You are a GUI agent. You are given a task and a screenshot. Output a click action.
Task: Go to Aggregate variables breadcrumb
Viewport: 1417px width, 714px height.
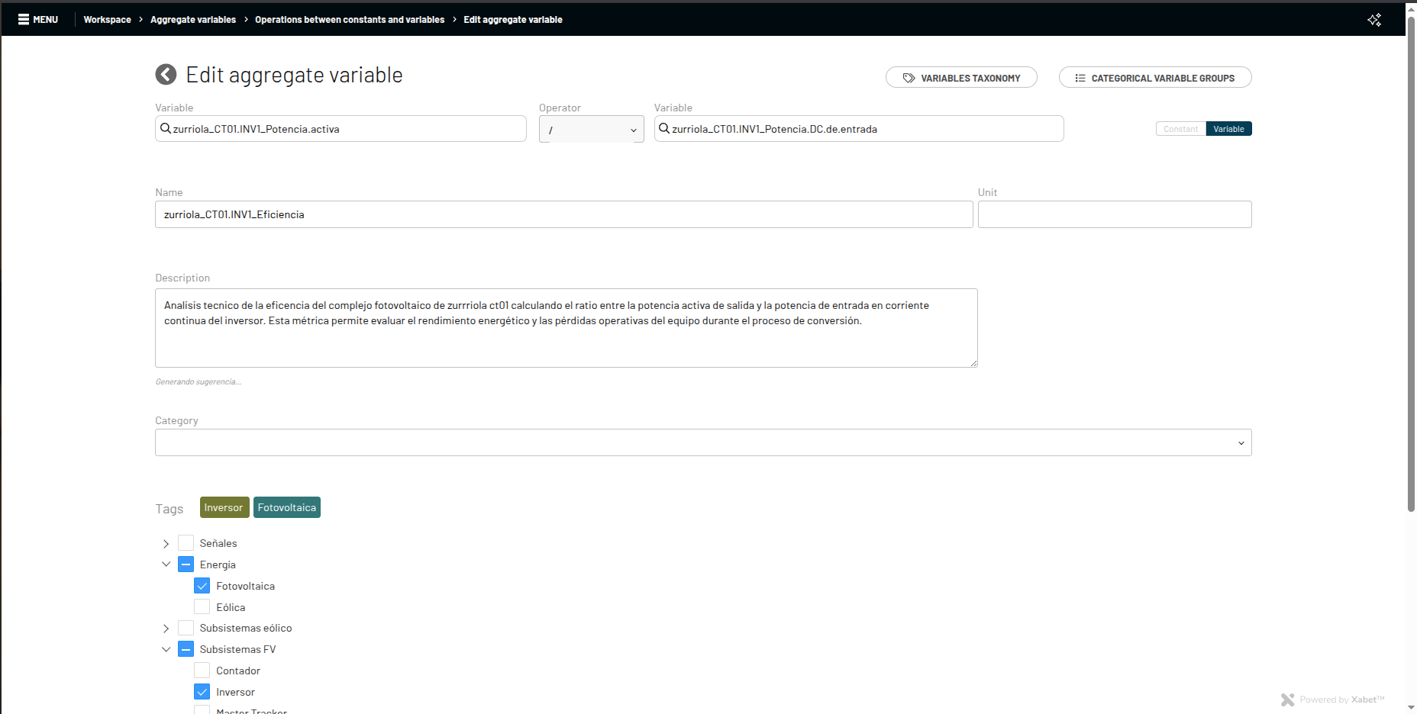tap(193, 20)
